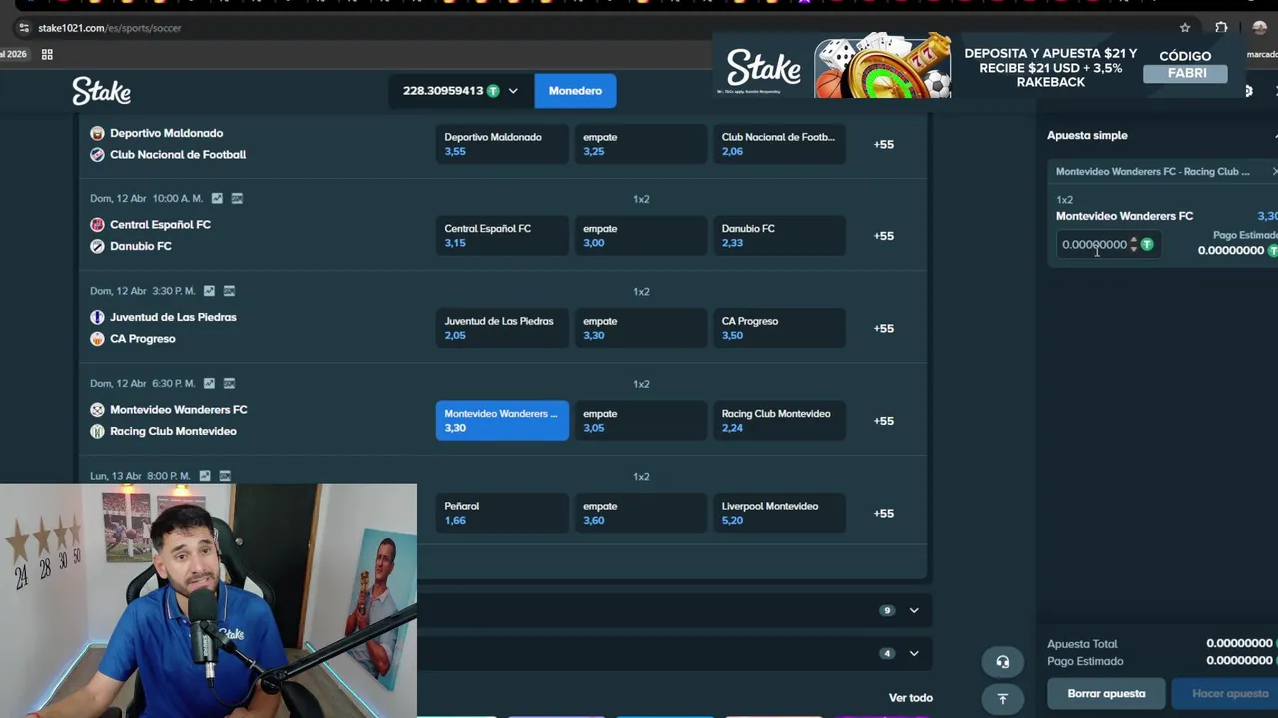
Task: Open Central Español FC team crest
Action: [x=97, y=225]
